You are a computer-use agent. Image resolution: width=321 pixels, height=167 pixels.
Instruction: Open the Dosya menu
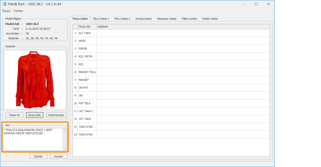point(6,11)
